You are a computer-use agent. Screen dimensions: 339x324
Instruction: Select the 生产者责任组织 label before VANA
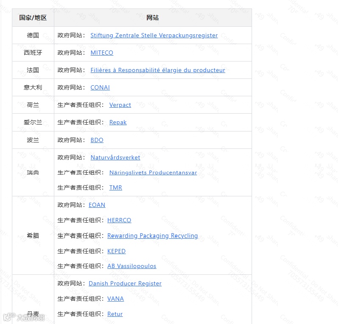click(x=81, y=299)
